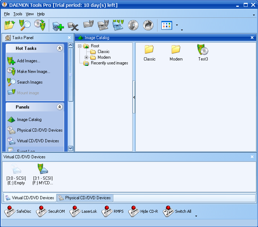The height and width of the screenshot is (227, 258).
Task: Click the Search Images magnifier toolbar icon
Action: pyautogui.click(x=25, y=25)
